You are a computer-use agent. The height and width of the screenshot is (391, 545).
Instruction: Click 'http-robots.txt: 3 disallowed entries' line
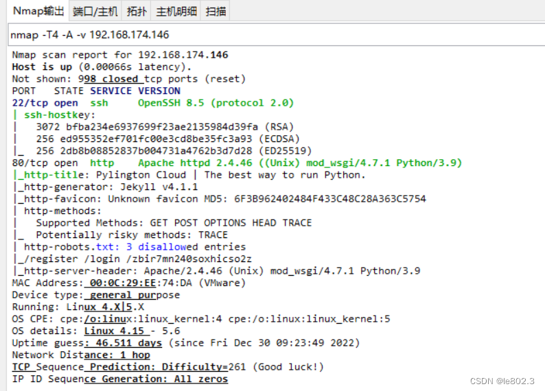pos(129,247)
